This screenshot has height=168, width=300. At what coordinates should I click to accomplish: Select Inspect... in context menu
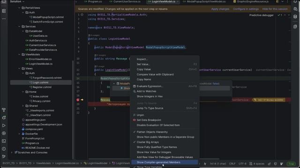coord(165,59)
